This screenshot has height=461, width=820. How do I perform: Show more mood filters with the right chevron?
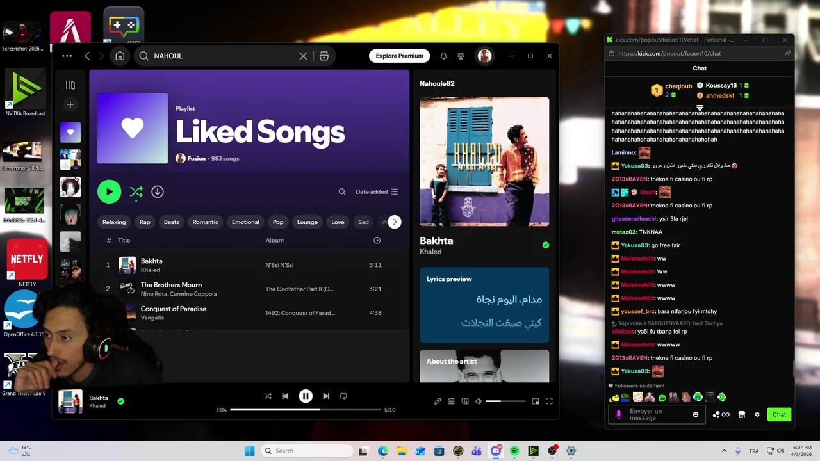tap(395, 222)
